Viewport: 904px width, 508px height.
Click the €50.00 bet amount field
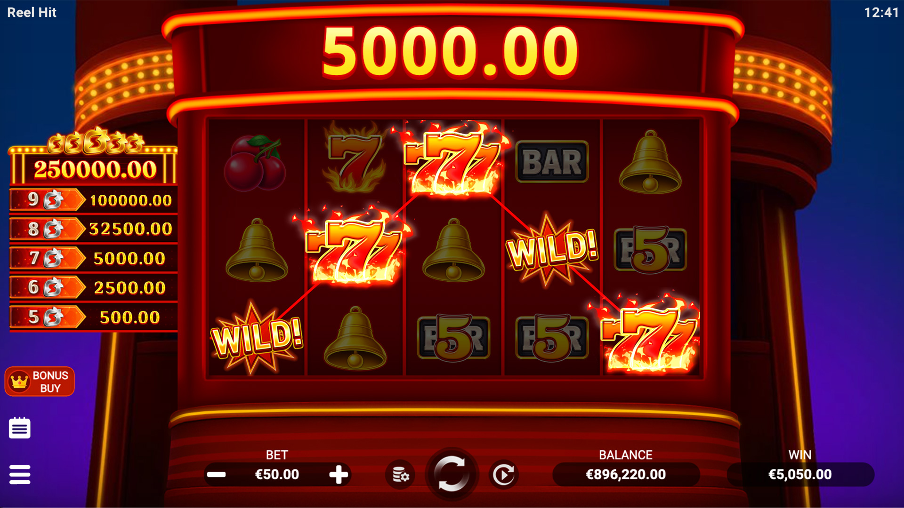click(277, 475)
